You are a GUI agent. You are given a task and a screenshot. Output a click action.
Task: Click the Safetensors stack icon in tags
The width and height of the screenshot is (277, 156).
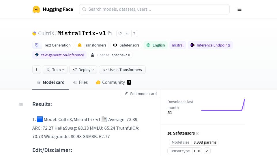click(115, 45)
